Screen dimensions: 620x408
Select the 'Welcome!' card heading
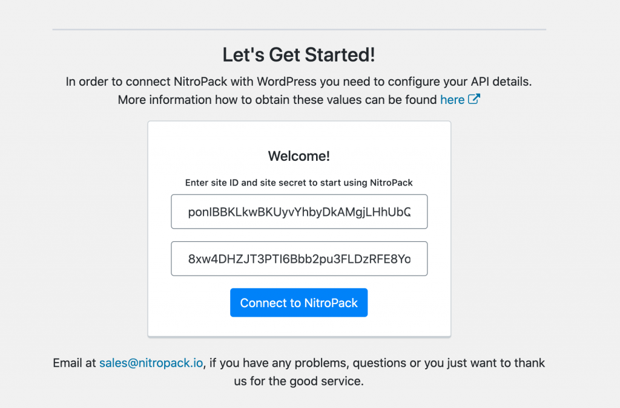pos(299,156)
